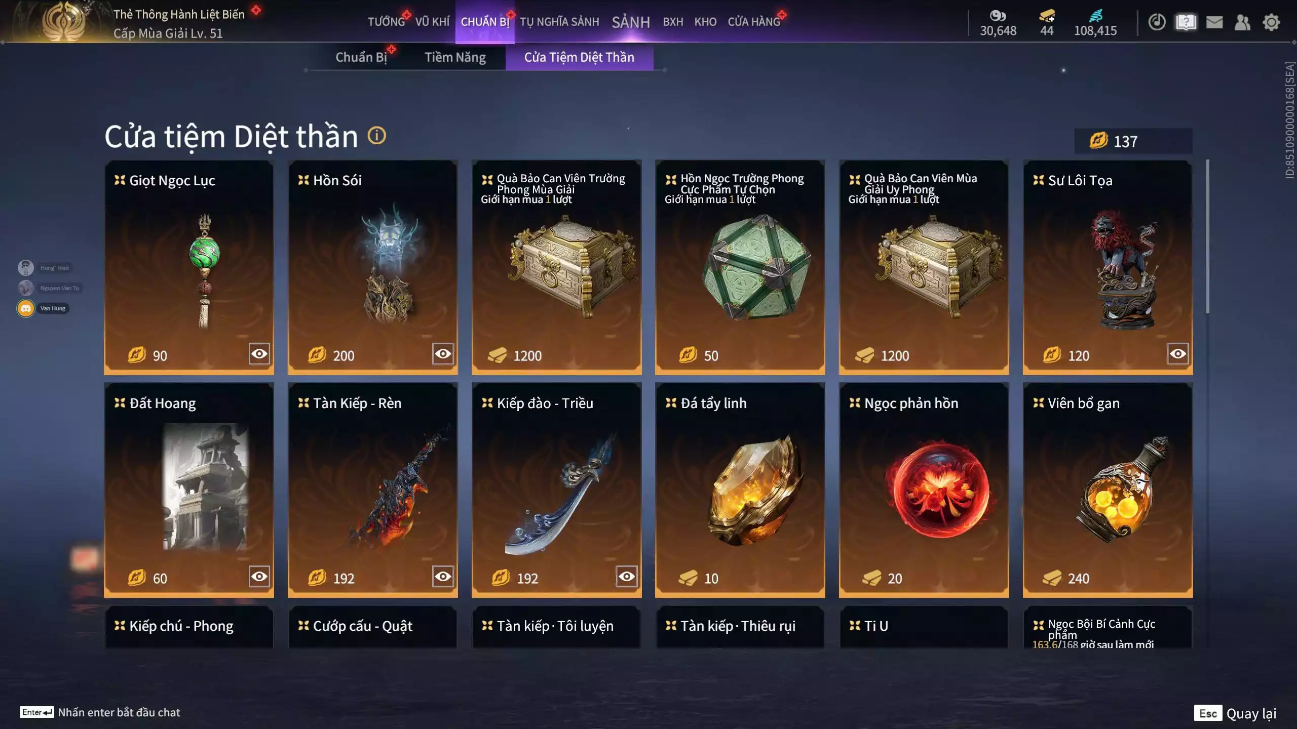1297x729 pixels.
Task: Switch to the Tiềm Năng tab
Action: [x=455, y=57]
